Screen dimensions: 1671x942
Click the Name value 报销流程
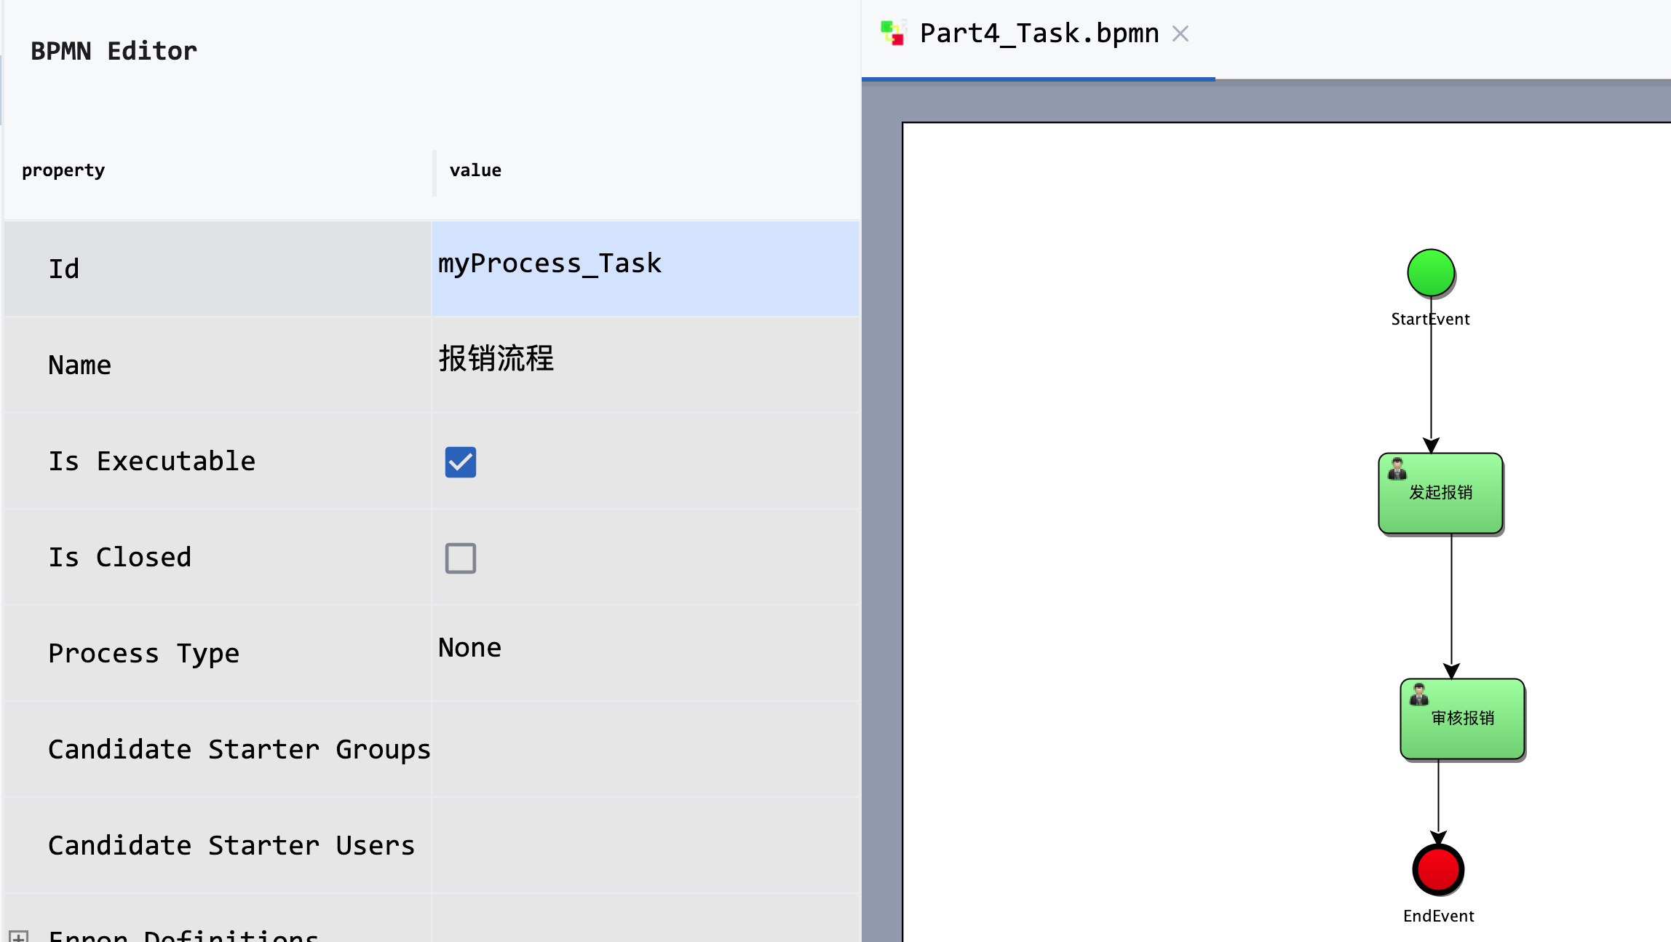[x=497, y=359]
